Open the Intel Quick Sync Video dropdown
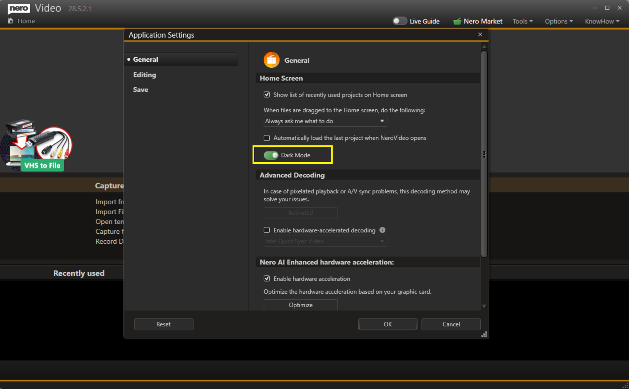 [325, 241]
